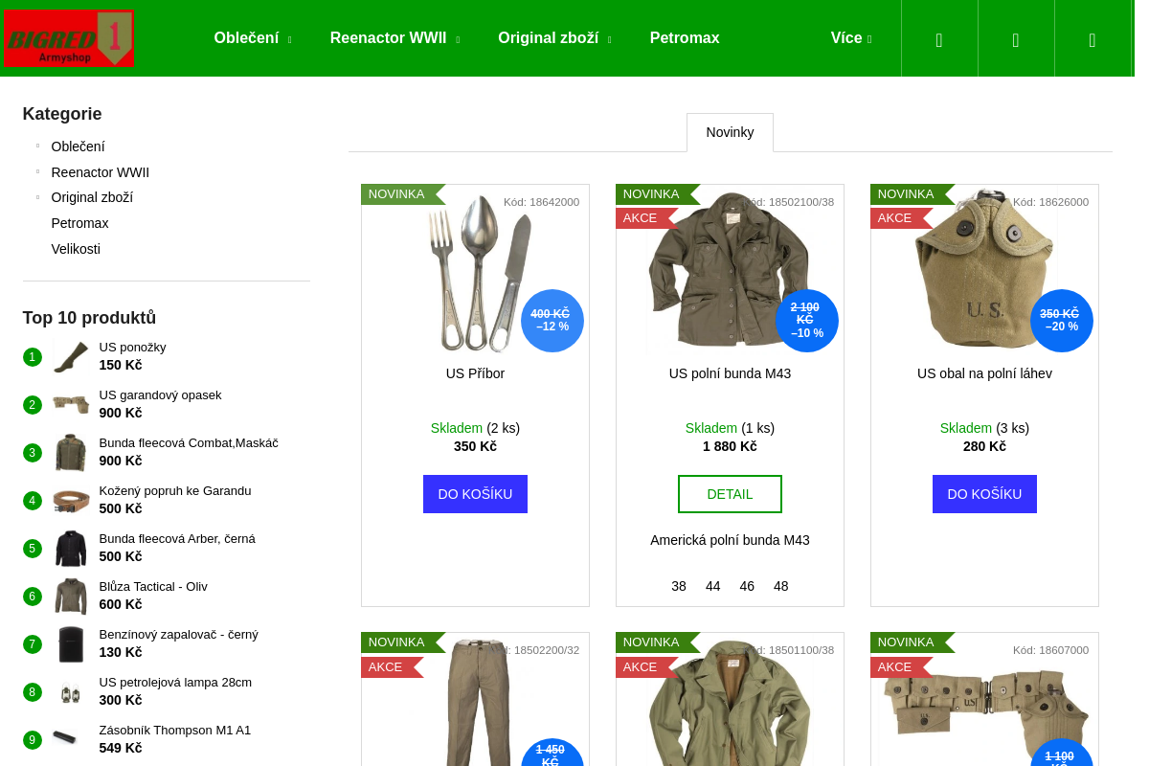The height and width of the screenshot is (766, 1149).
Task: Click the US garandový opasek product thumbnail
Action: [70, 405]
